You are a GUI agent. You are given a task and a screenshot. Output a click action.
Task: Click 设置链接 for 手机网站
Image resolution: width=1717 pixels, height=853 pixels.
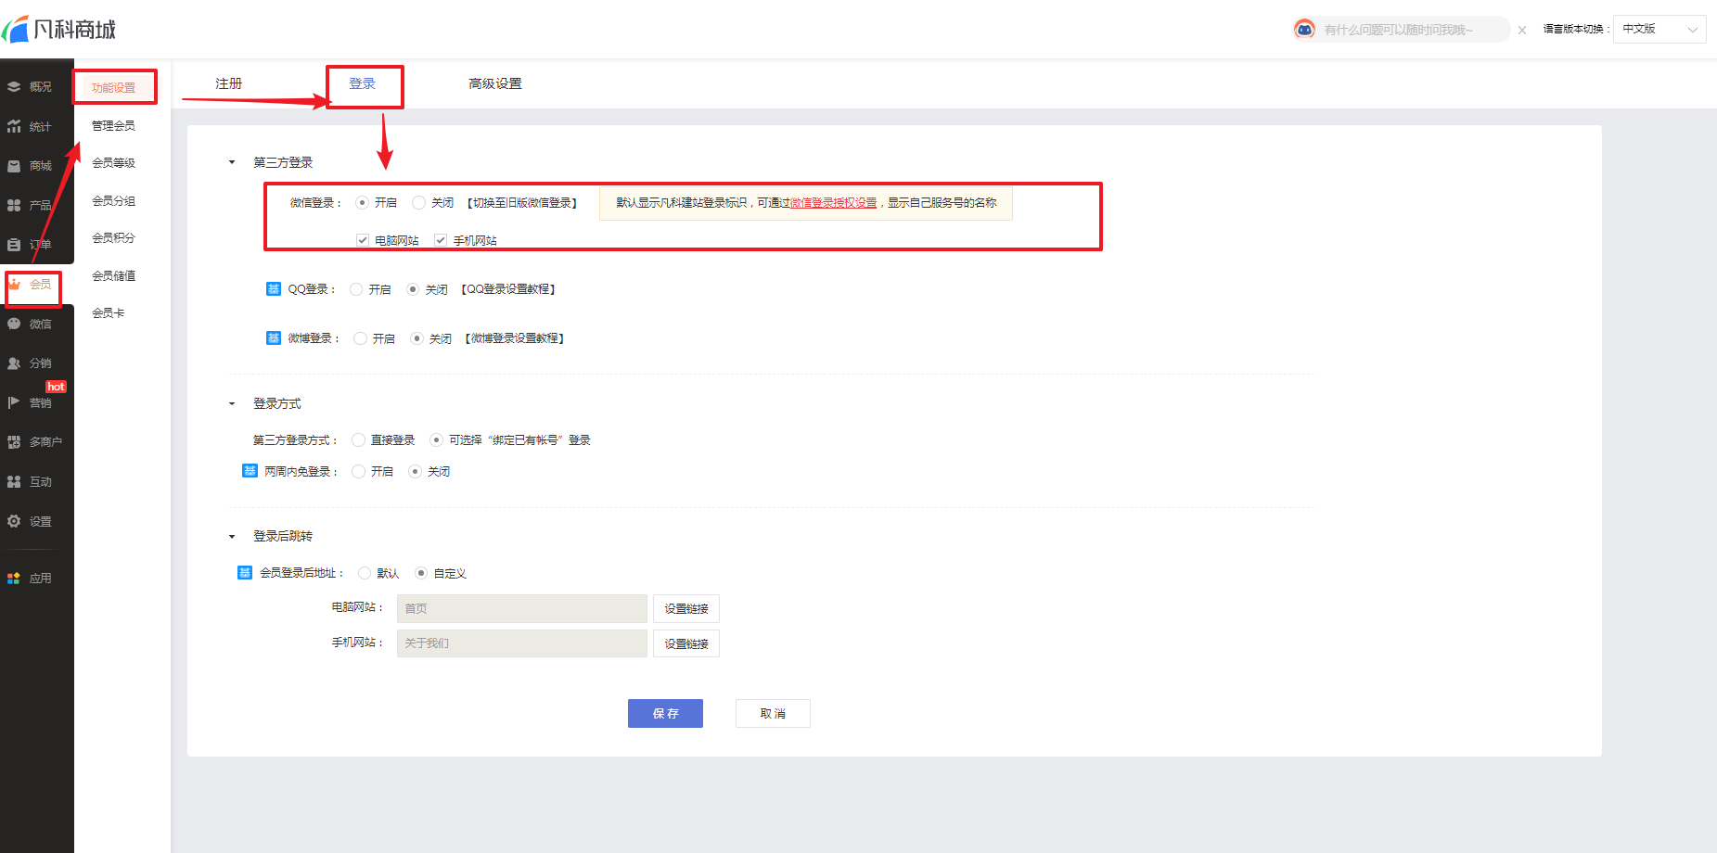point(686,643)
